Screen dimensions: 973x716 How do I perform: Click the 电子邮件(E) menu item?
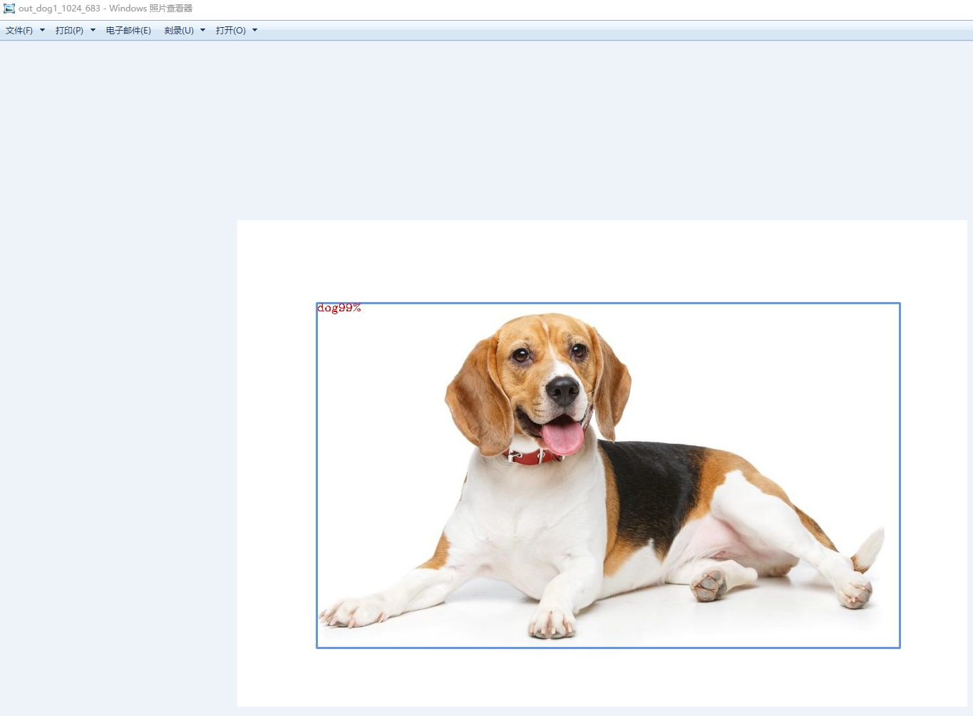point(128,31)
